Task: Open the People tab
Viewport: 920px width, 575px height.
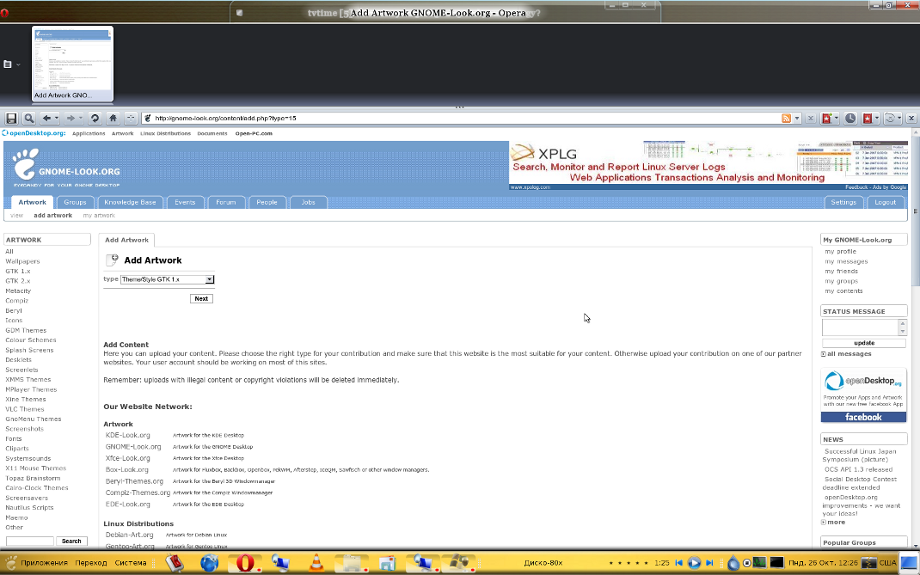Action: [267, 202]
